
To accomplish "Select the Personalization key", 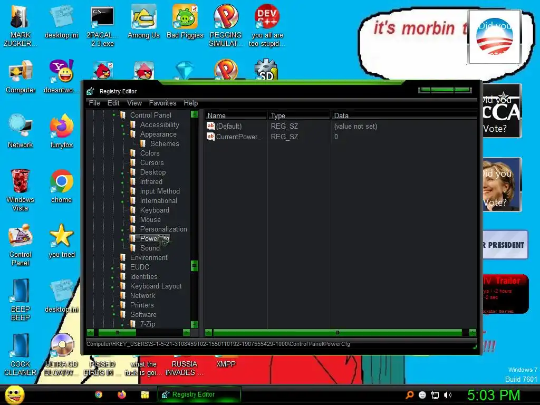I will 163,229.
